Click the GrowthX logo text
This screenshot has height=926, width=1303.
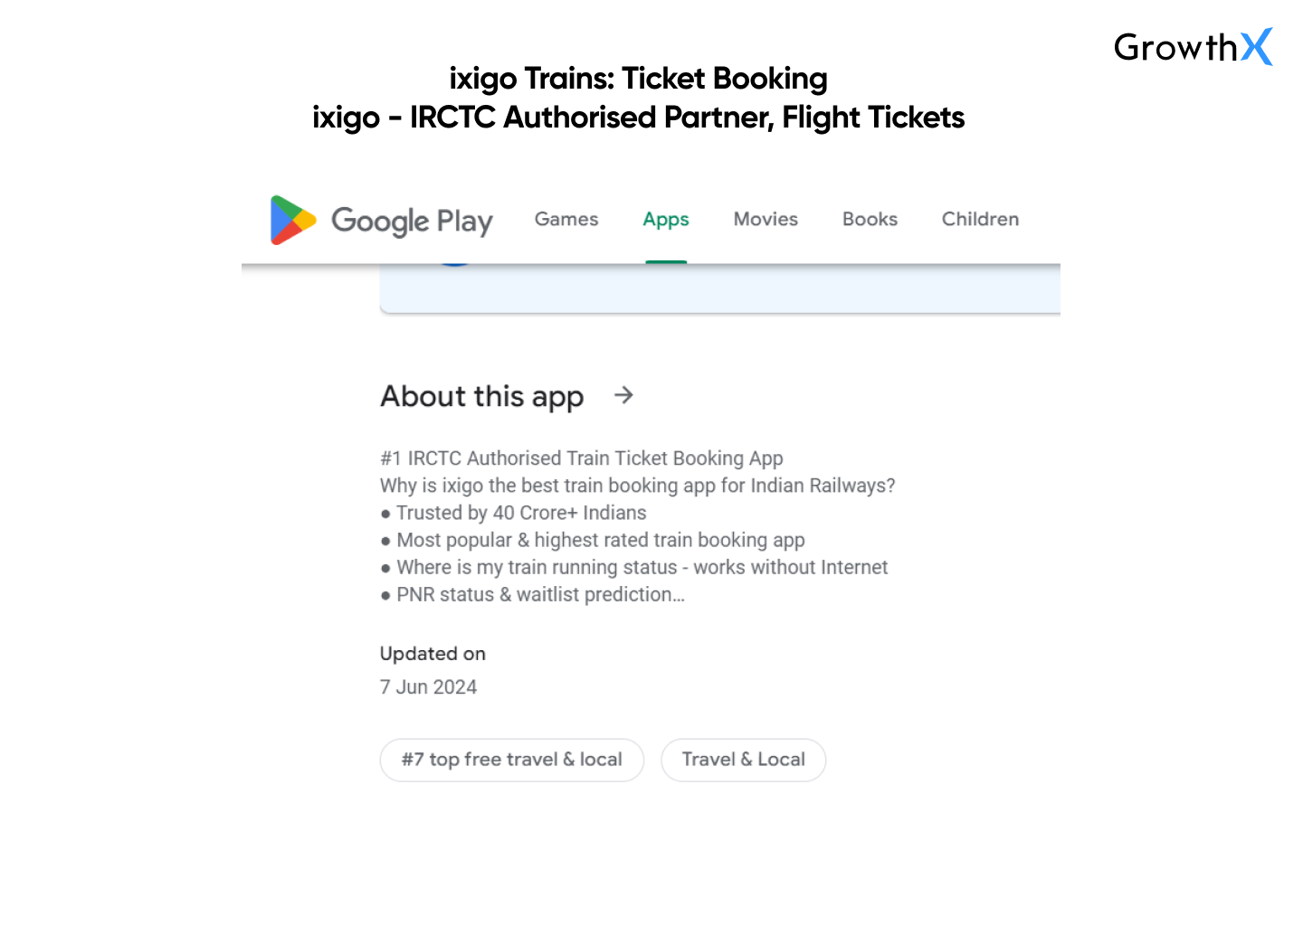point(1175,47)
